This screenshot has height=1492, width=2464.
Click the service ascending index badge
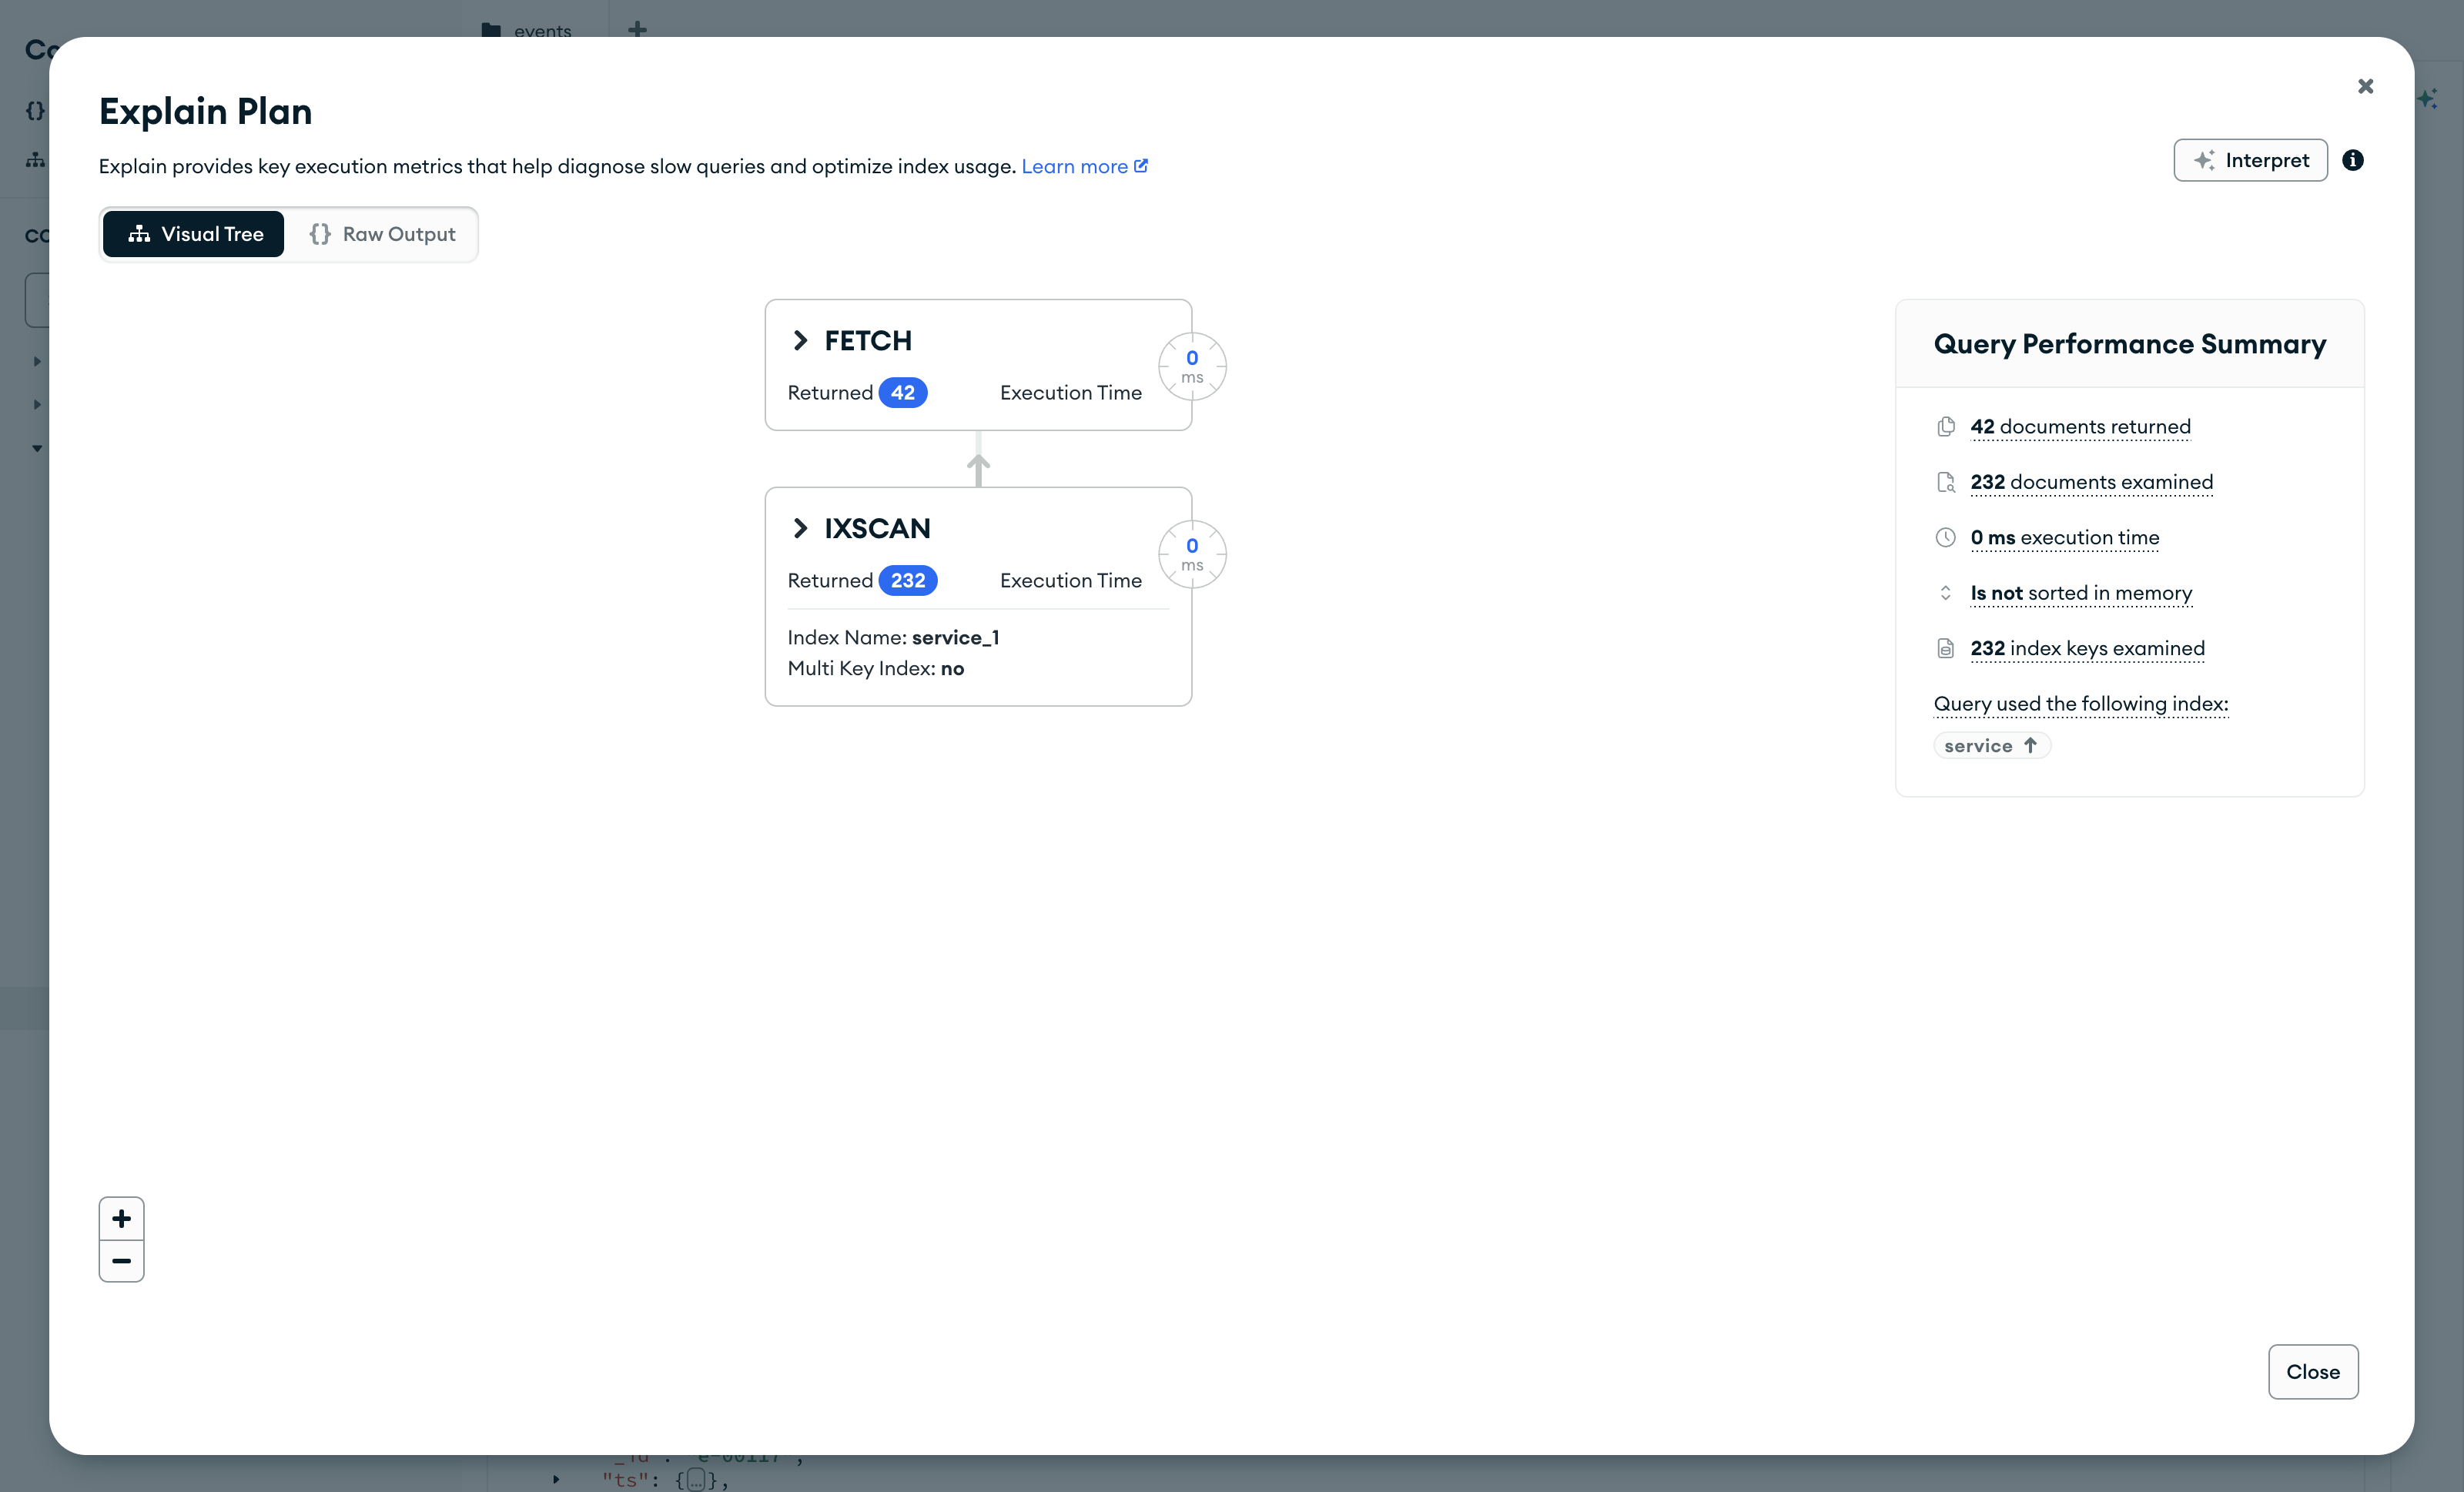(1992, 746)
